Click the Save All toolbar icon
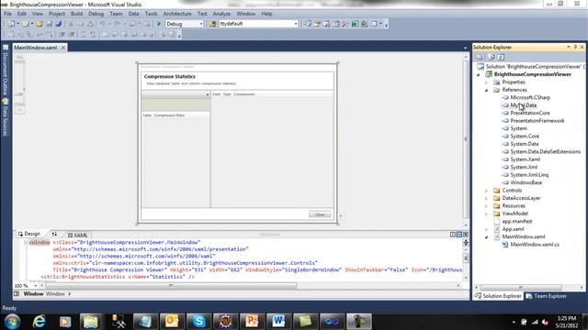The height and width of the screenshot is (330, 588). pos(59,24)
